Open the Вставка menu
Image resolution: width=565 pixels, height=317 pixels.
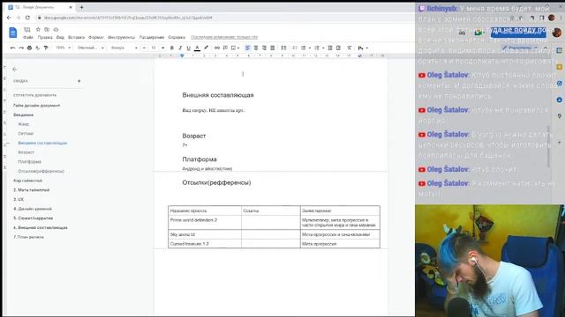coord(77,37)
